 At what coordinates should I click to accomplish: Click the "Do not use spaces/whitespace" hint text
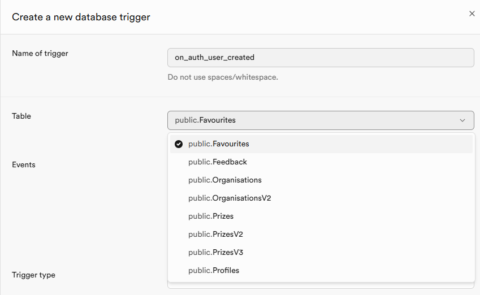click(223, 77)
